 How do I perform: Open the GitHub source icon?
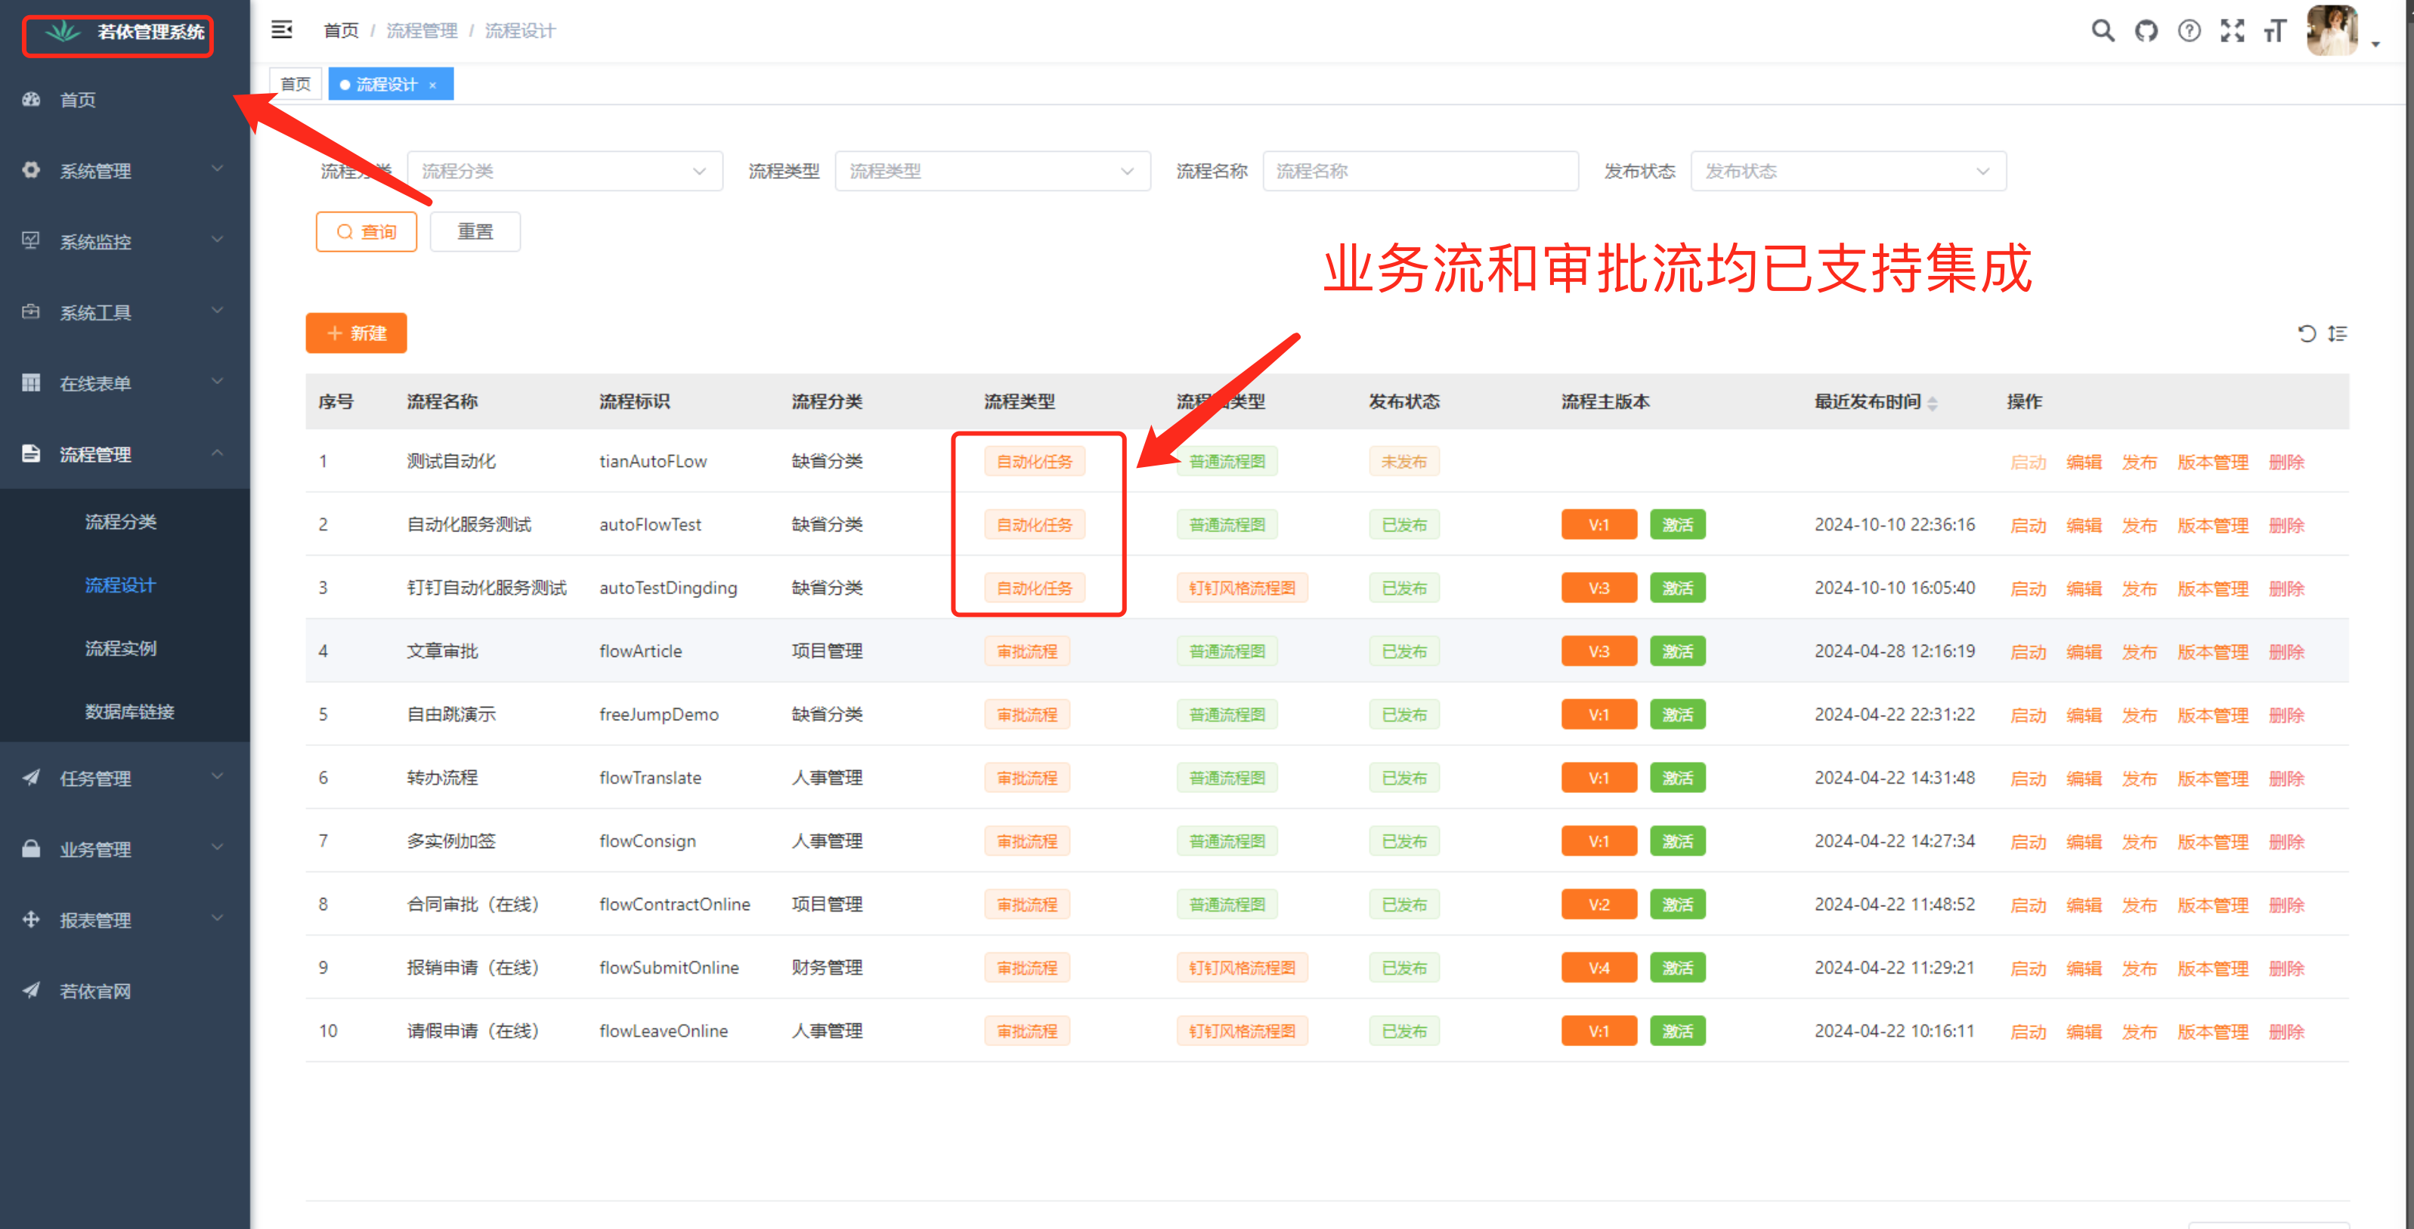coord(2146,31)
